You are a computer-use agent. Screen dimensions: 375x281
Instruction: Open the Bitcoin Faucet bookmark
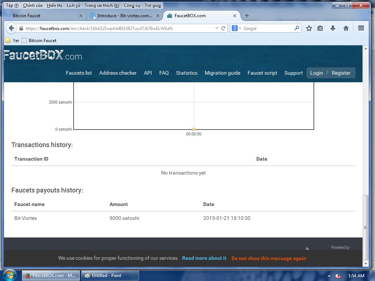39,40
